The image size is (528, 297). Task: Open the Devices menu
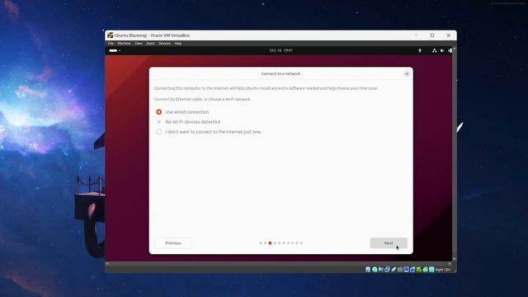point(164,44)
